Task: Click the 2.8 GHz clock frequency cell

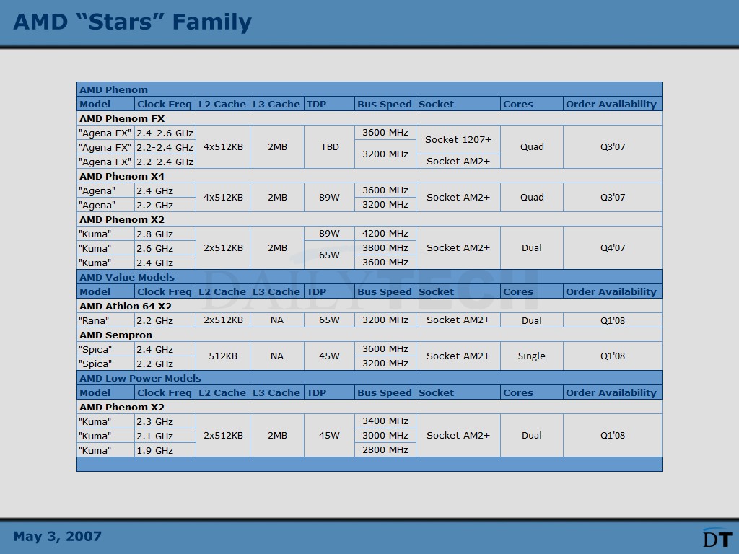Action: (x=165, y=234)
